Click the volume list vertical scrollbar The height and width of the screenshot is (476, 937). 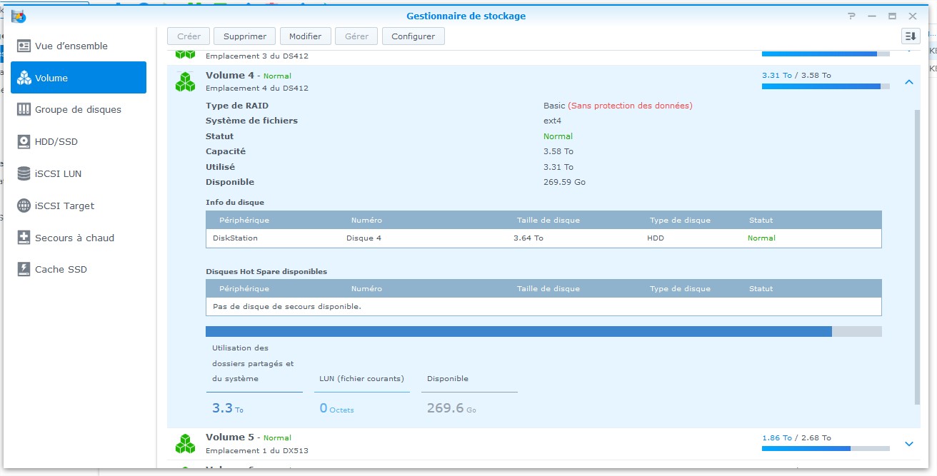pos(917,257)
